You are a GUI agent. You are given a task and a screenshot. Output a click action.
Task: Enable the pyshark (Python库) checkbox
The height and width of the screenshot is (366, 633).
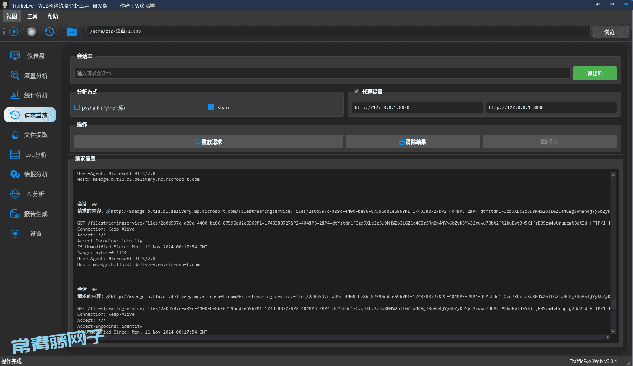tap(77, 107)
